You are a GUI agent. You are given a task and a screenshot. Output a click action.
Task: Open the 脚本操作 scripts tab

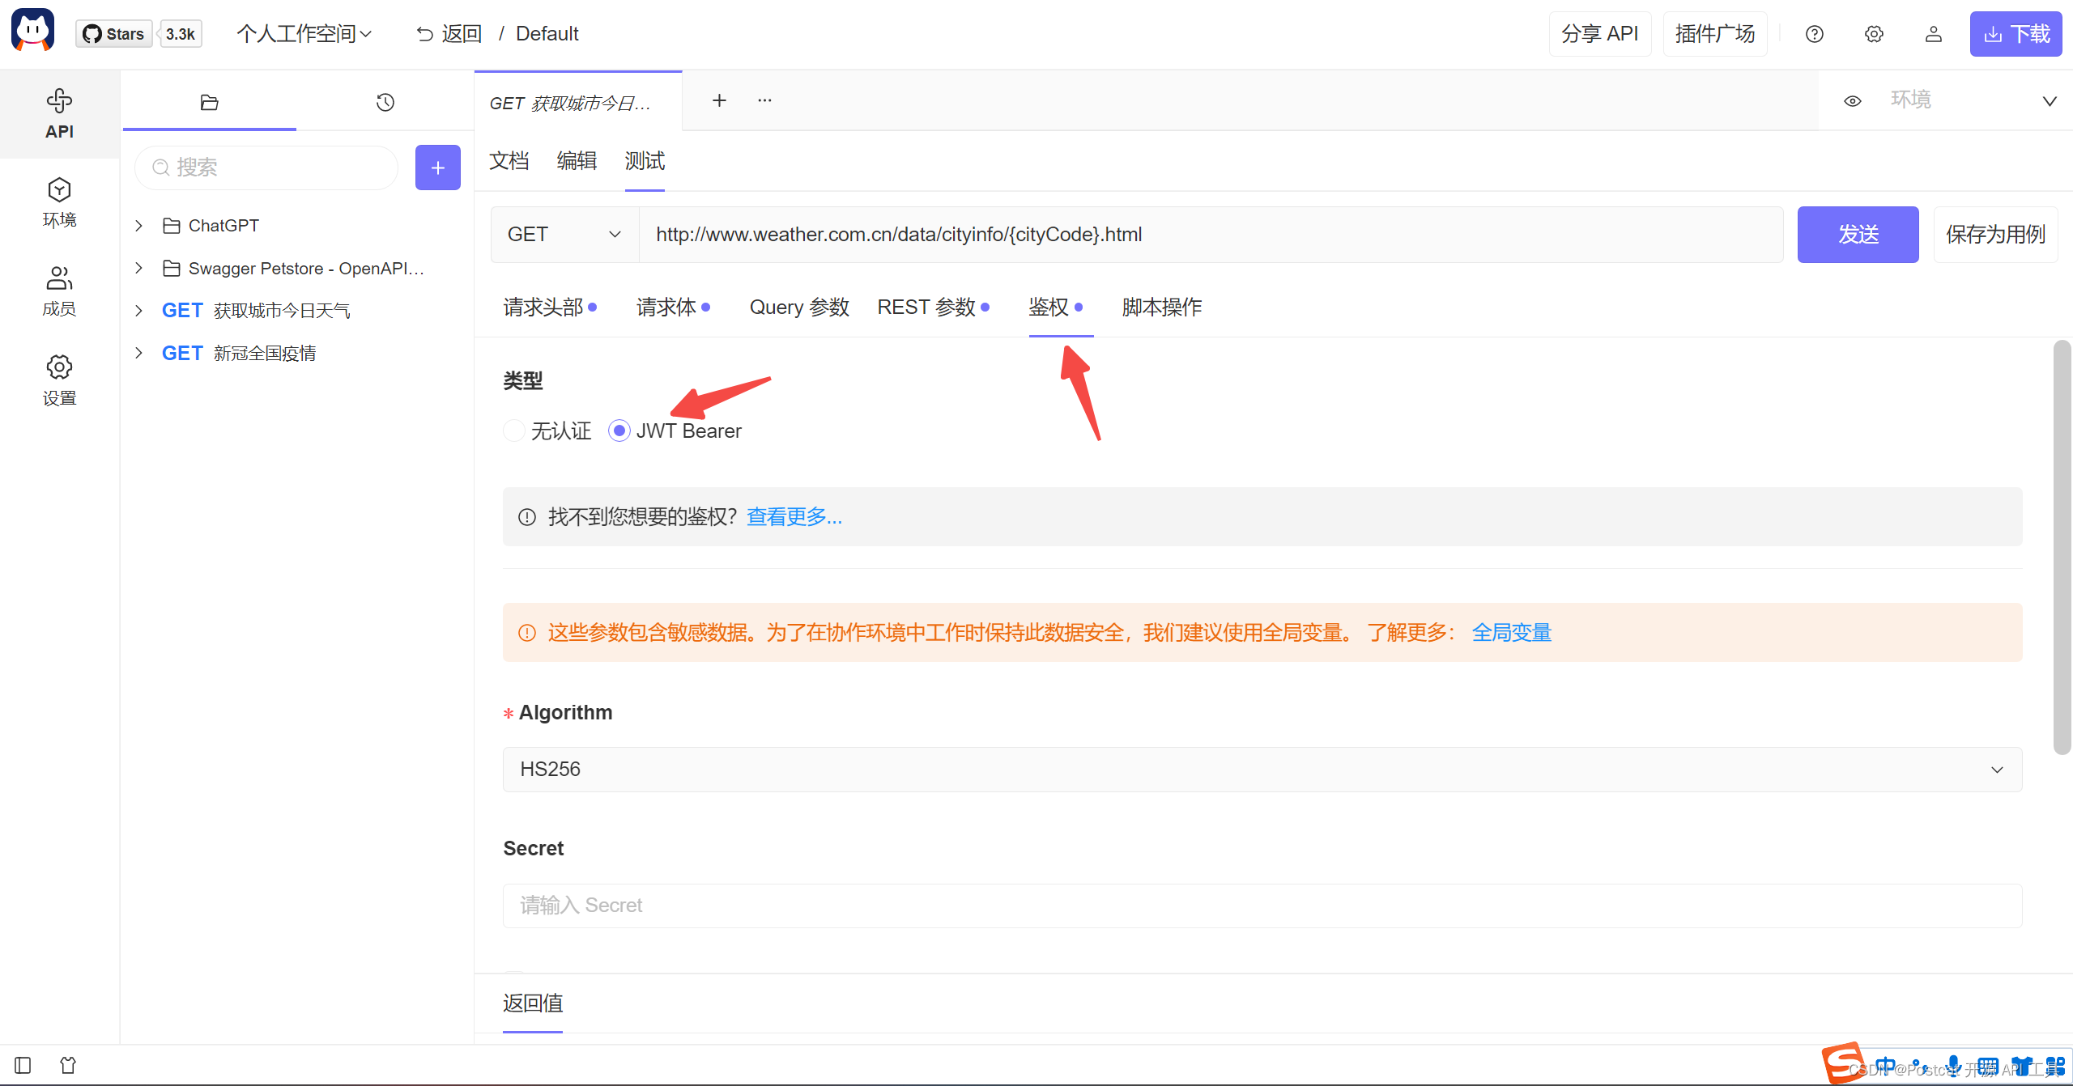pyautogui.click(x=1162, y=308)
